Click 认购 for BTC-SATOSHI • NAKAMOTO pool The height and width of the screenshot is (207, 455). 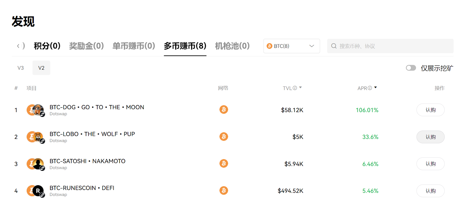(430, 164)
